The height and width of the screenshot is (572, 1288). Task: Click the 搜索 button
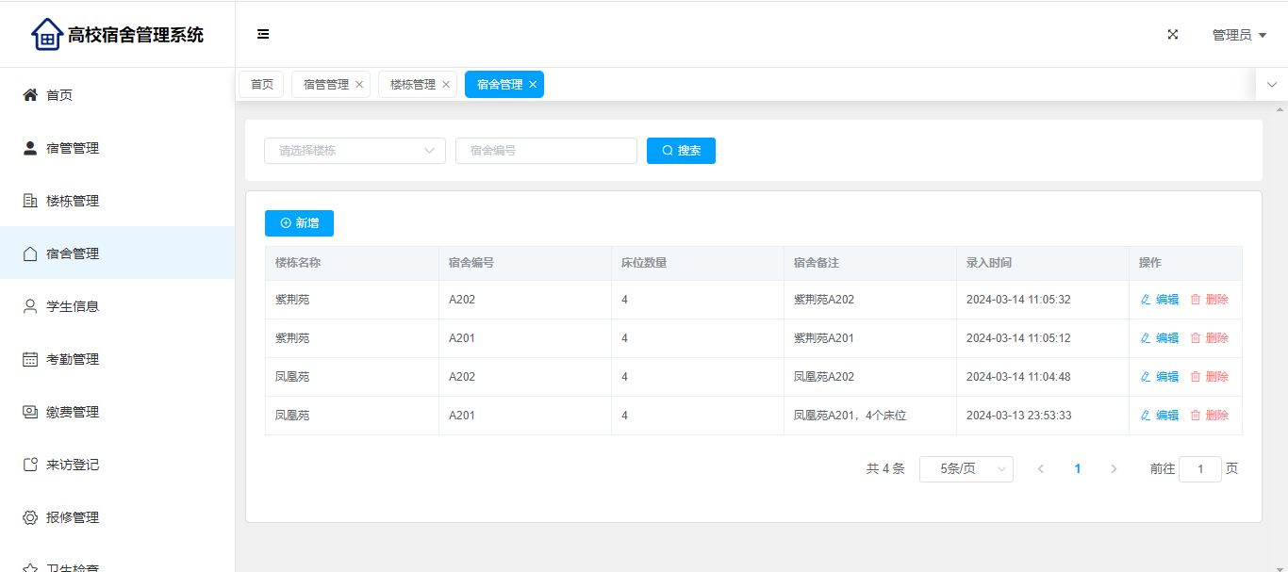click(681, 151)
